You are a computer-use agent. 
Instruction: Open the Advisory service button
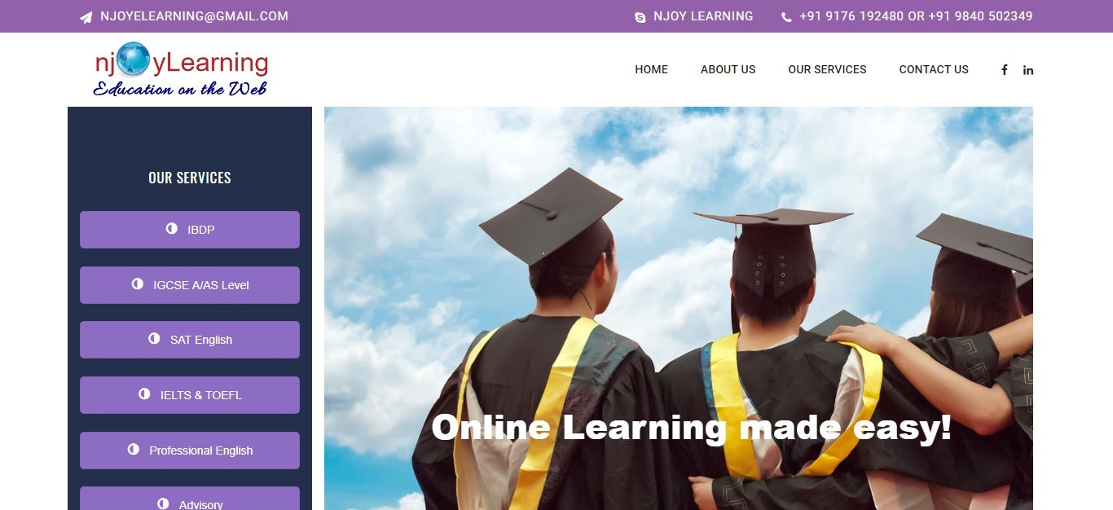[x=190, y=499]
